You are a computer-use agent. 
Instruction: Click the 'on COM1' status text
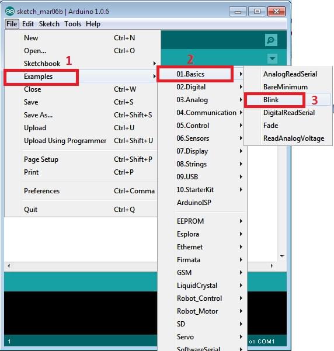click(x=262, y=342)
